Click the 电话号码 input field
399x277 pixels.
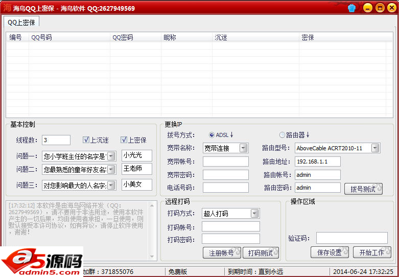click(x=226, y=188)
